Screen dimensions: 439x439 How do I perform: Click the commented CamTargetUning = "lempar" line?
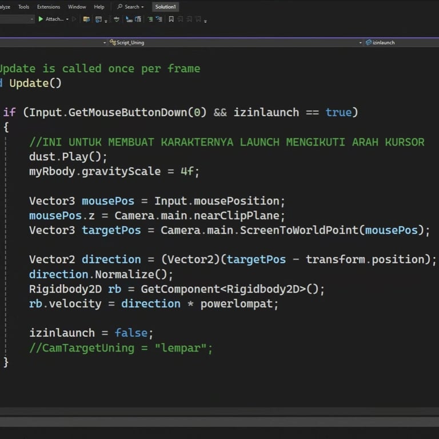[121, 348]
